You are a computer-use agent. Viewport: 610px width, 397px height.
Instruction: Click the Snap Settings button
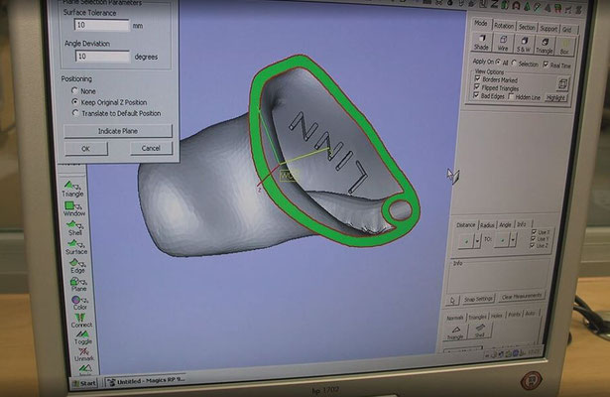click(478, 299)
